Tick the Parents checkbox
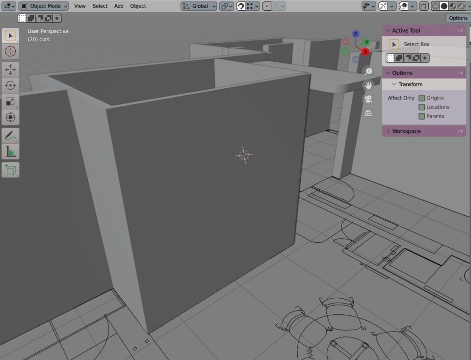This screenshot has height=360, width=471. click(x=421, y=116)
